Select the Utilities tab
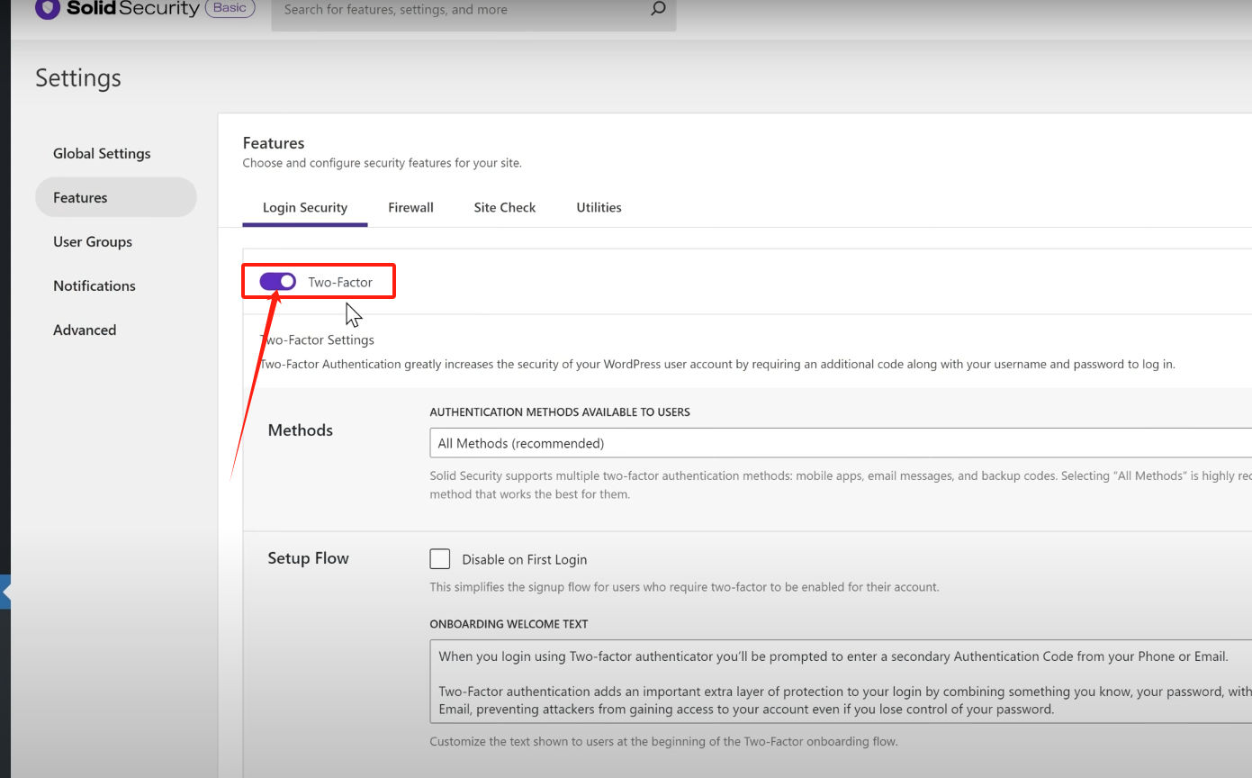 point(599,207)
